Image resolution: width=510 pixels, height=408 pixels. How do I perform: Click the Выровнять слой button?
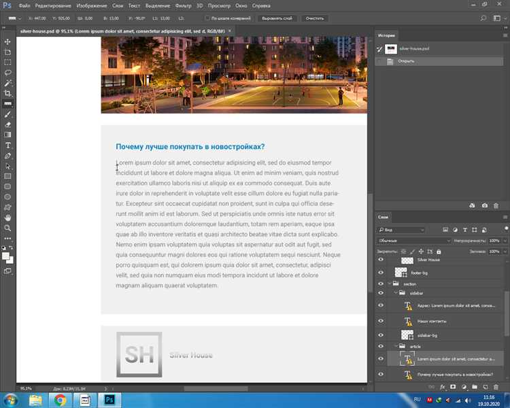pyautogui.click(x=277, y=18)
